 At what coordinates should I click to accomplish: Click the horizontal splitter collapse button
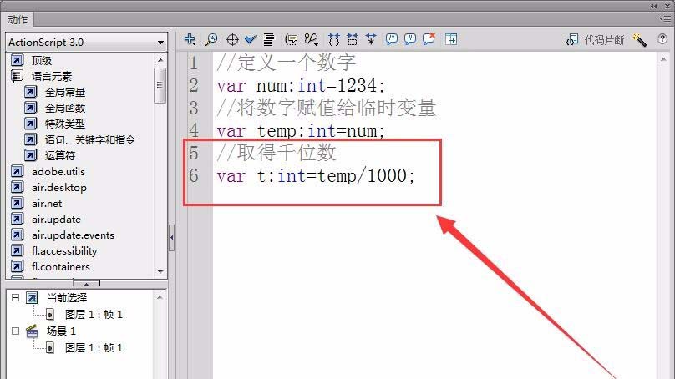[x=86, y=284]
